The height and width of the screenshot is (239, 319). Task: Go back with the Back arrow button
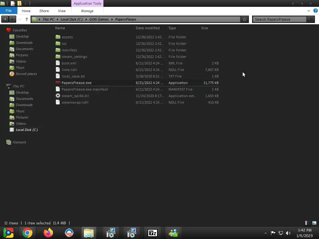point(5,19)
